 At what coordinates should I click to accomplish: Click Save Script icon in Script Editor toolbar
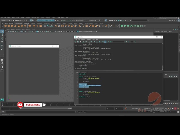pyautogui.click(x=80, y=42)
